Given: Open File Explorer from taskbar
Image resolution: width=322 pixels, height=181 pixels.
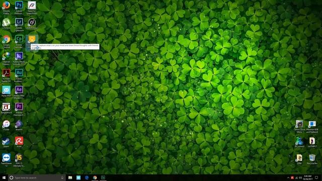Looking at the screenshot, I should pos(70,177).
